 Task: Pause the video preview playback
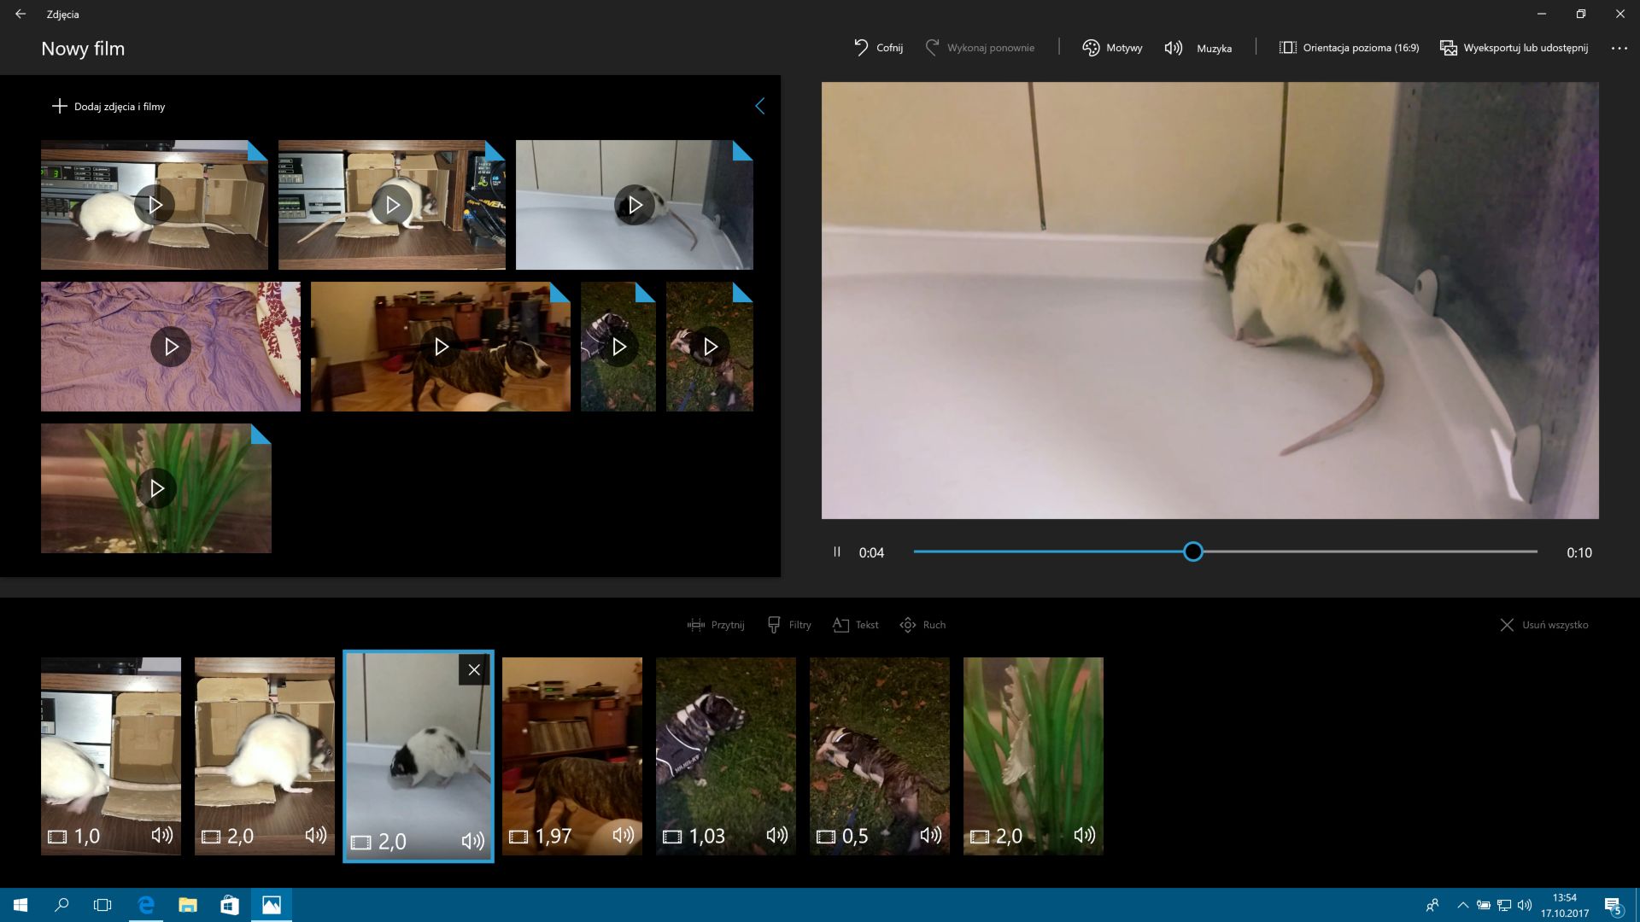[x=837, y=551]
